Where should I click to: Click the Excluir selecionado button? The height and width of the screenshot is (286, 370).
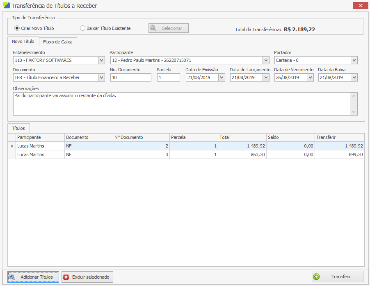[87, 277]
